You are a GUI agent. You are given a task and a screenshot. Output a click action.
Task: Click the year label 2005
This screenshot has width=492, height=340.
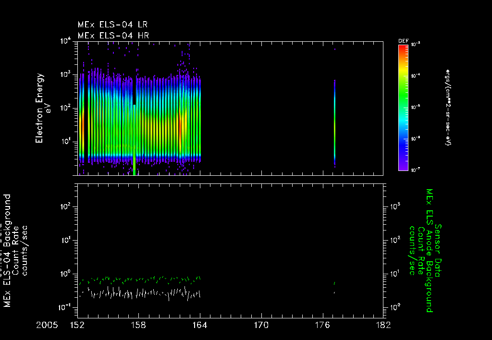[47, 325]
